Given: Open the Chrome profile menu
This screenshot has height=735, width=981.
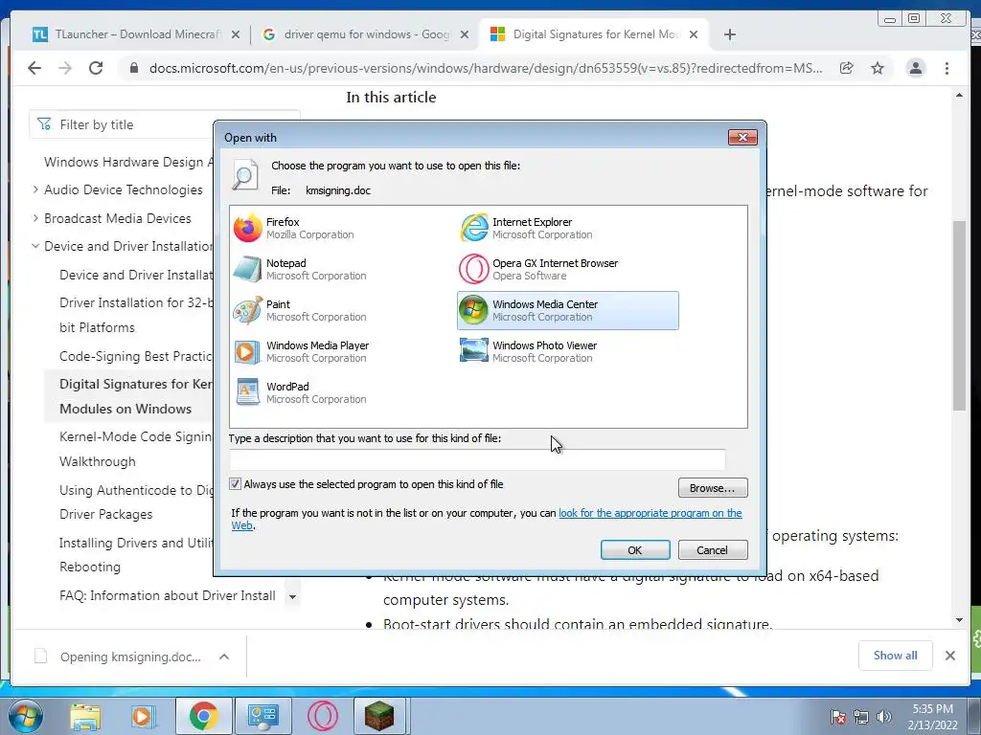Looking at the screenshot, I should 915,68.
